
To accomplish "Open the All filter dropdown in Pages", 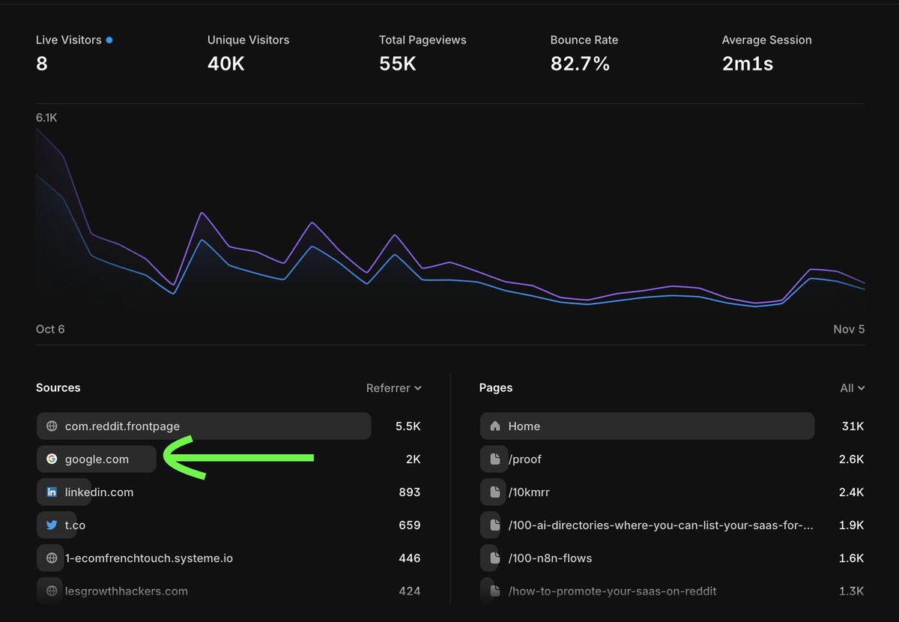I will 852,388.
